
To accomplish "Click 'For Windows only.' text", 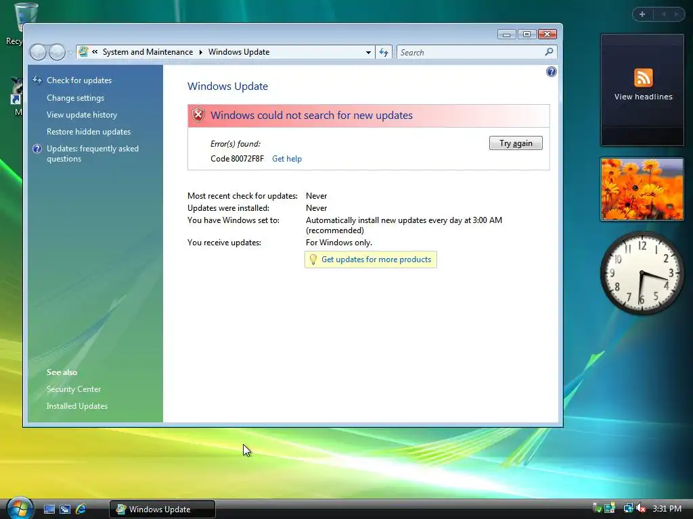I will pos(339,243).
